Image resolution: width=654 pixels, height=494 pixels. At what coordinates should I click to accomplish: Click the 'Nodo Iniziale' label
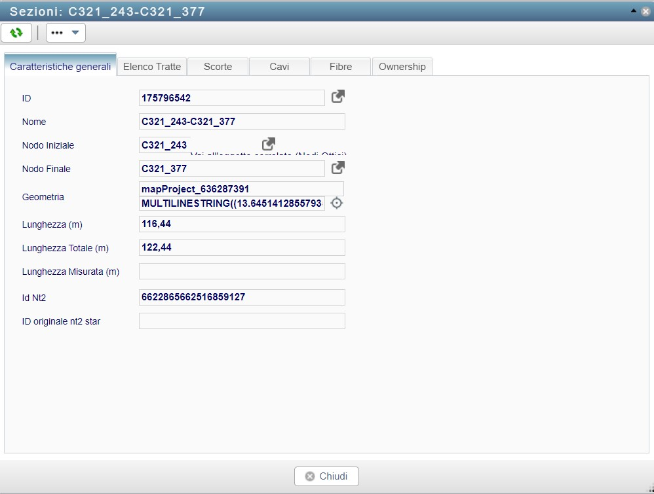tap(48, 145)
